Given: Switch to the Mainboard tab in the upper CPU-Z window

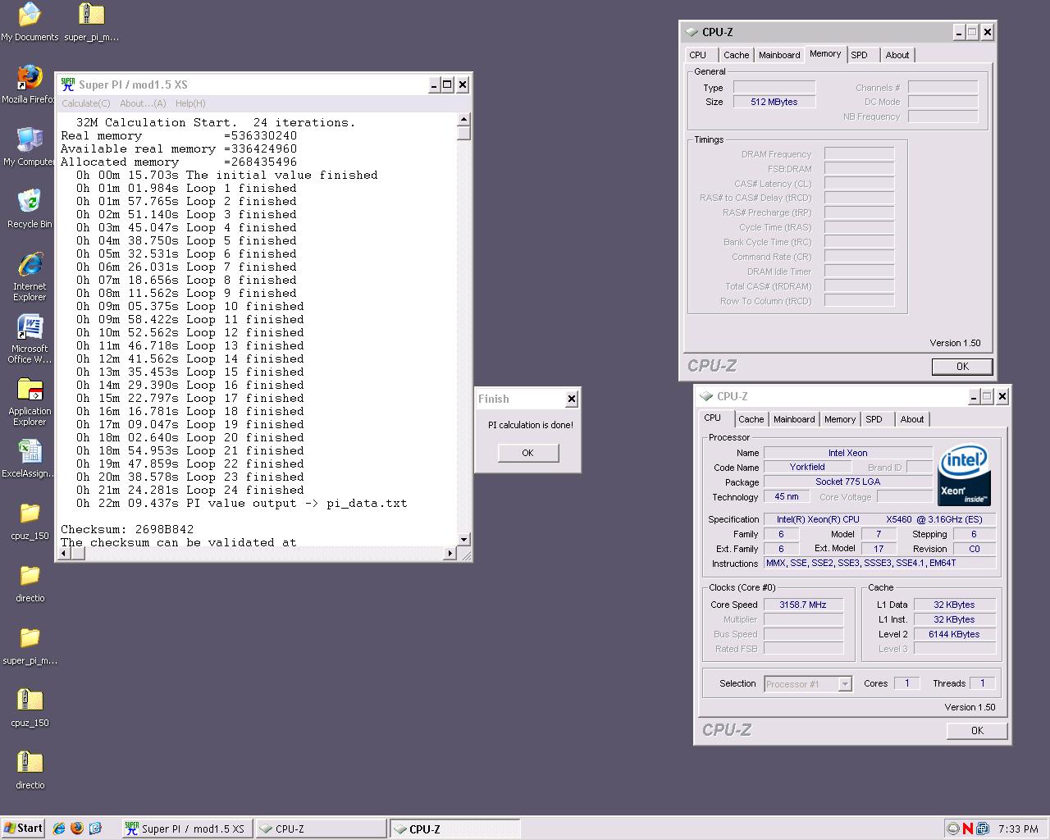Looking at the screenshot, I should 779,55.
